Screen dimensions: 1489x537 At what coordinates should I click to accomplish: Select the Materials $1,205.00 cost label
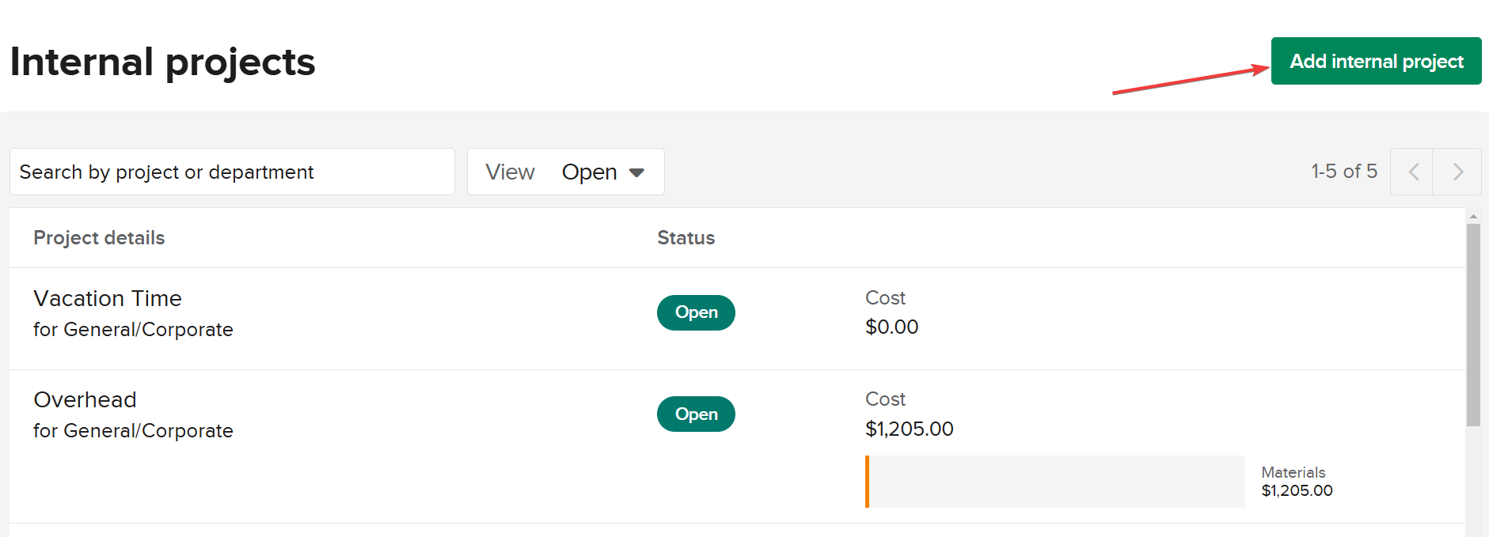point(1297,482)
